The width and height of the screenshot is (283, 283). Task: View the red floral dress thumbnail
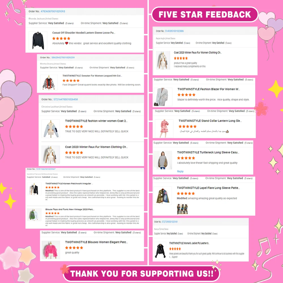tap(164, 128)
